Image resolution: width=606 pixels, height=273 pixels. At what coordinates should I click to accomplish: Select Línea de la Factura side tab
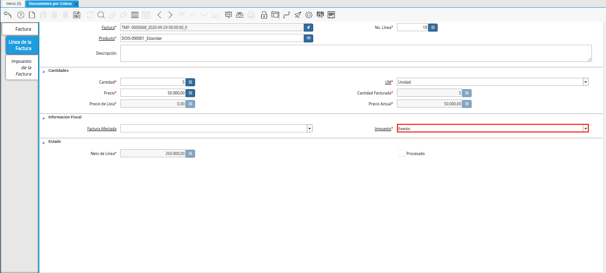(22, 45)
